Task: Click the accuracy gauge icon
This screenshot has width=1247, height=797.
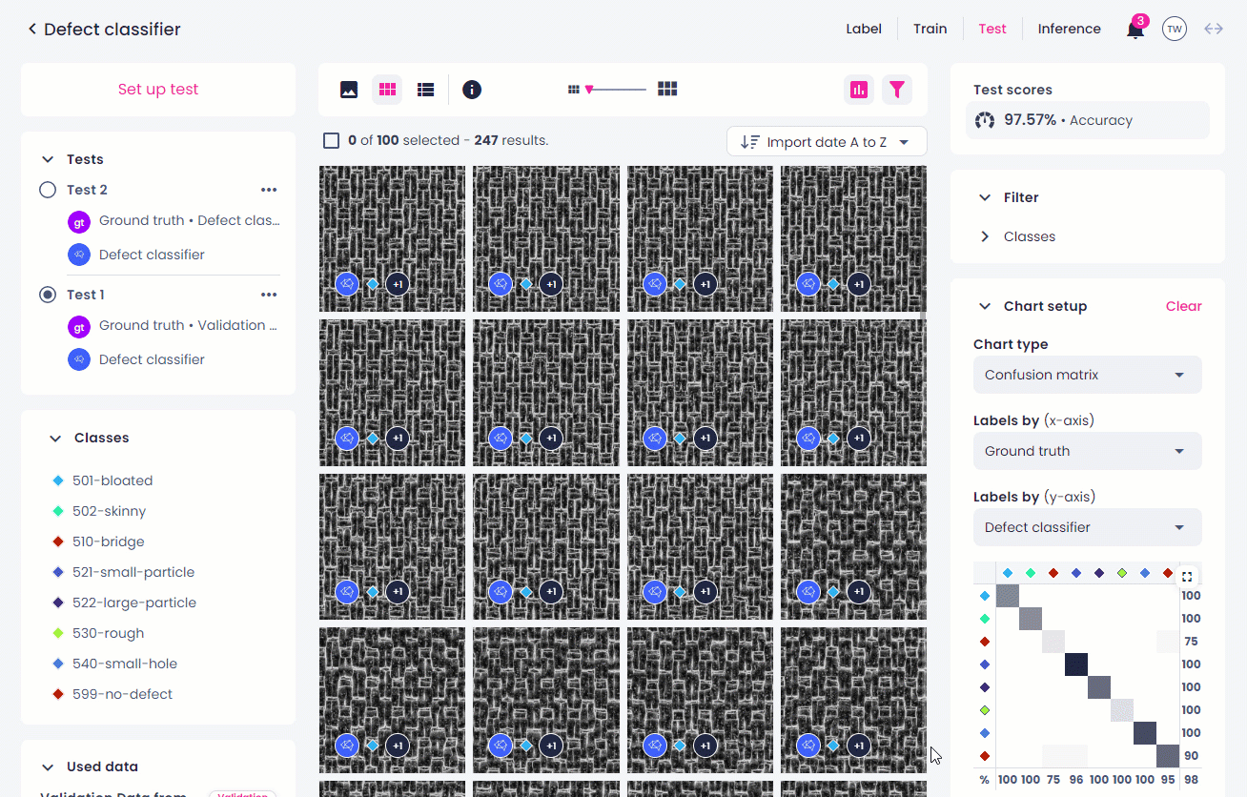Action: [985, 121]
